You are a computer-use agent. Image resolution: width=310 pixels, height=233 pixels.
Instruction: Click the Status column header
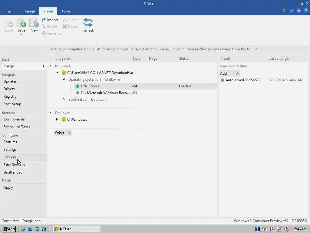click(184, 59)
